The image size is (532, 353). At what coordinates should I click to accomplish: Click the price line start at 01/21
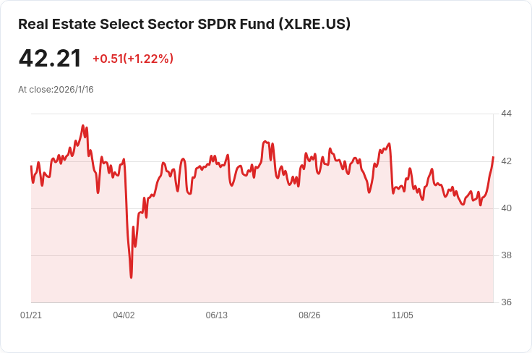31,166
